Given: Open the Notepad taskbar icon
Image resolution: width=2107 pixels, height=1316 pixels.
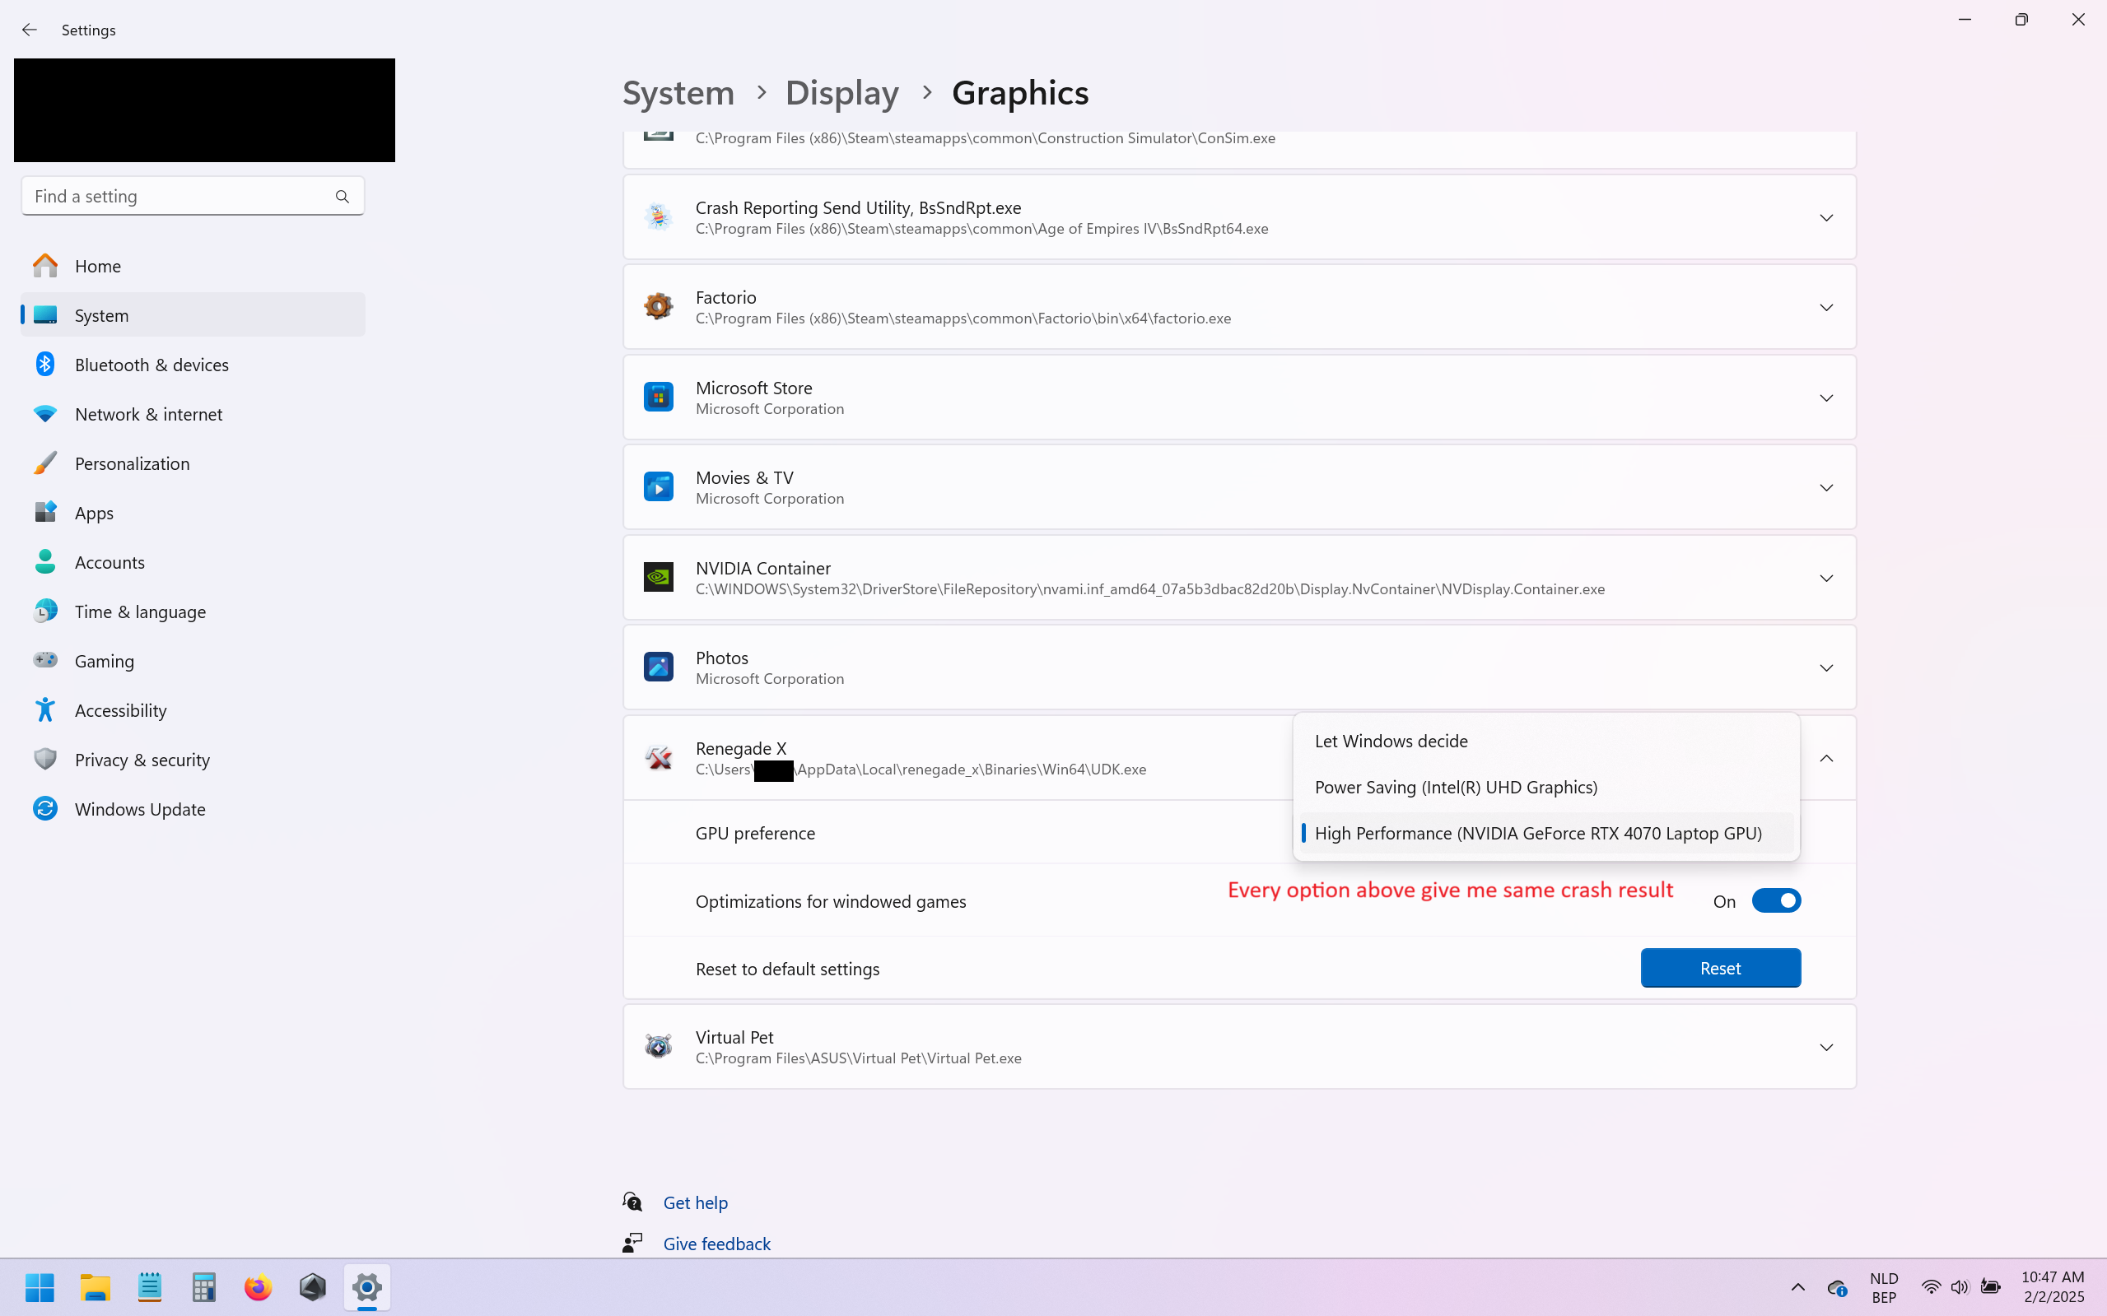Looking at the screenshot, I should [x=150, y=1286].
